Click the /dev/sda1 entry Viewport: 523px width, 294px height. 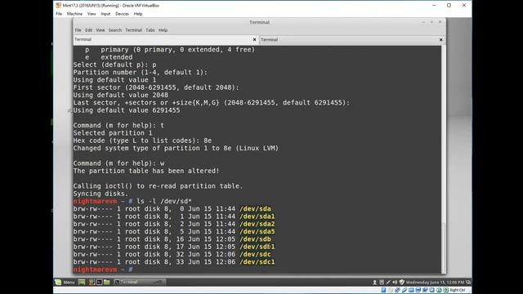(x=257, y=216)
